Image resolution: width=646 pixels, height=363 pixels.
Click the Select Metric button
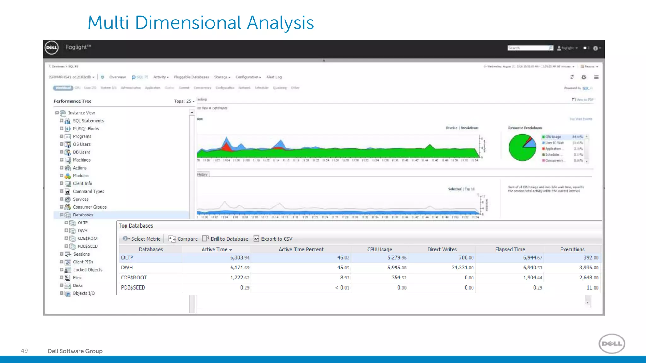point(142,239)
